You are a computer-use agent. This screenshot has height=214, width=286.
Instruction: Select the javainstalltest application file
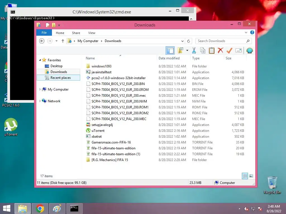click(101, 72)
